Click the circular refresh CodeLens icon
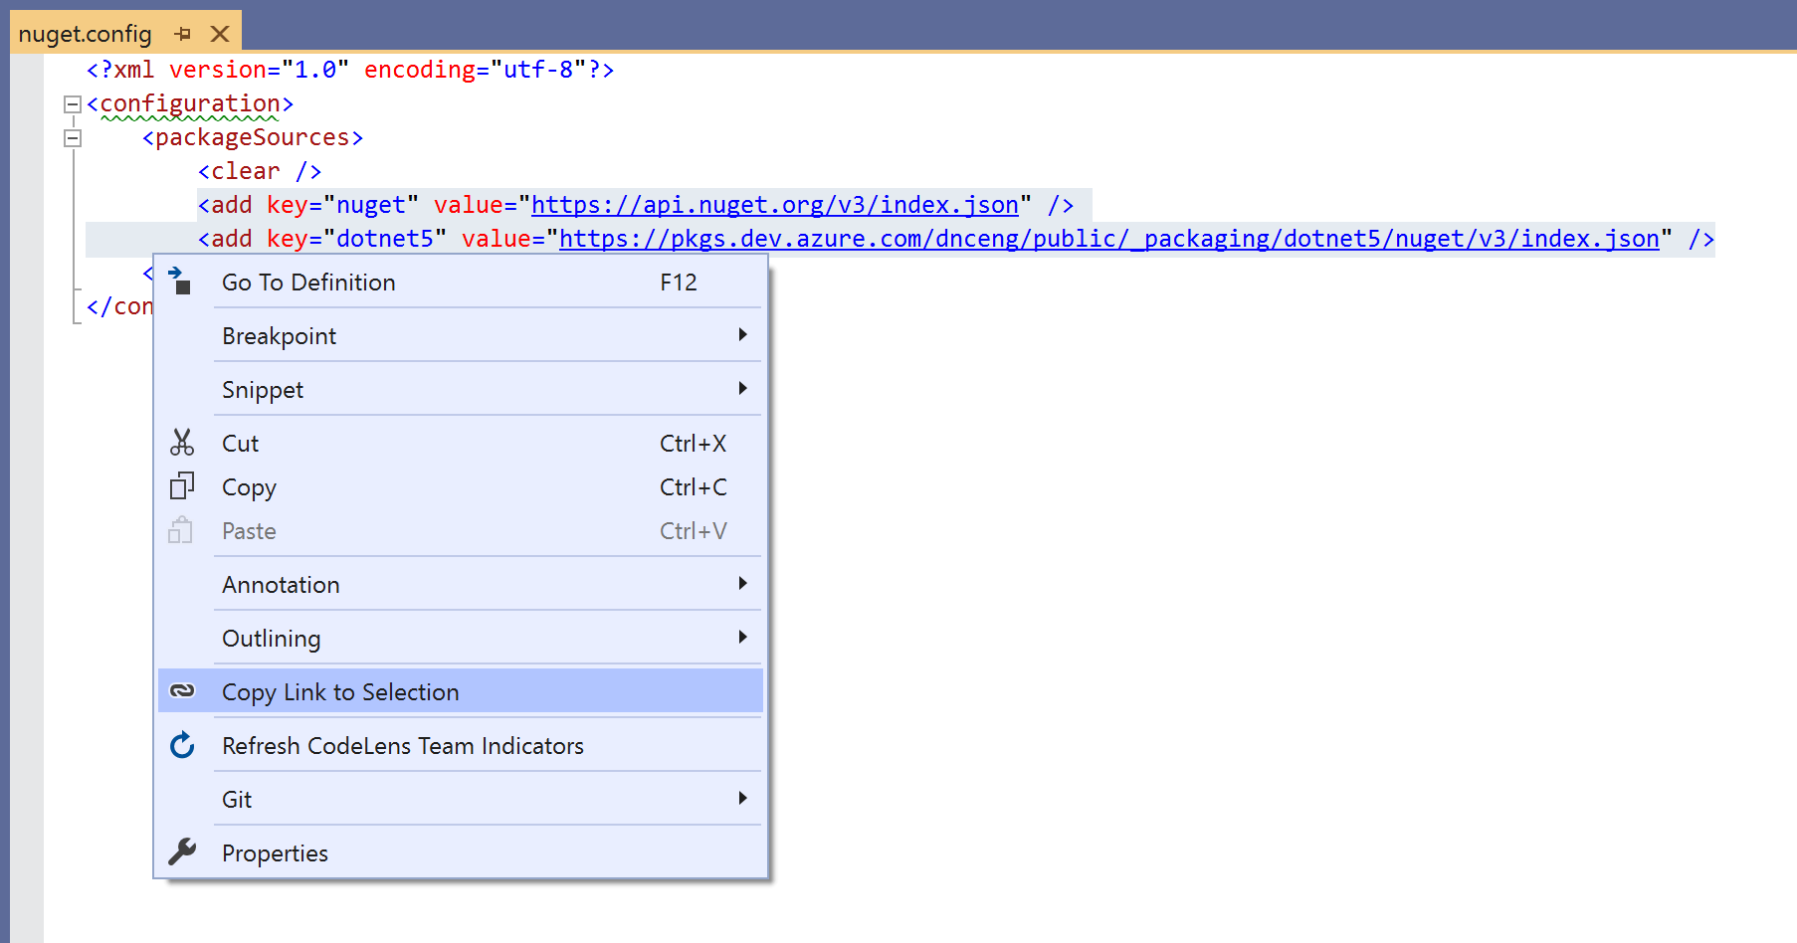Image resolution: width=1797 pixels, height=943 pixels. [x=182, y=745]
